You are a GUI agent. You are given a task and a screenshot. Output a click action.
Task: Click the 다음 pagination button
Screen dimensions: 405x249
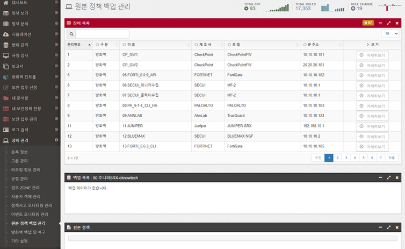[x=392, y=158]
